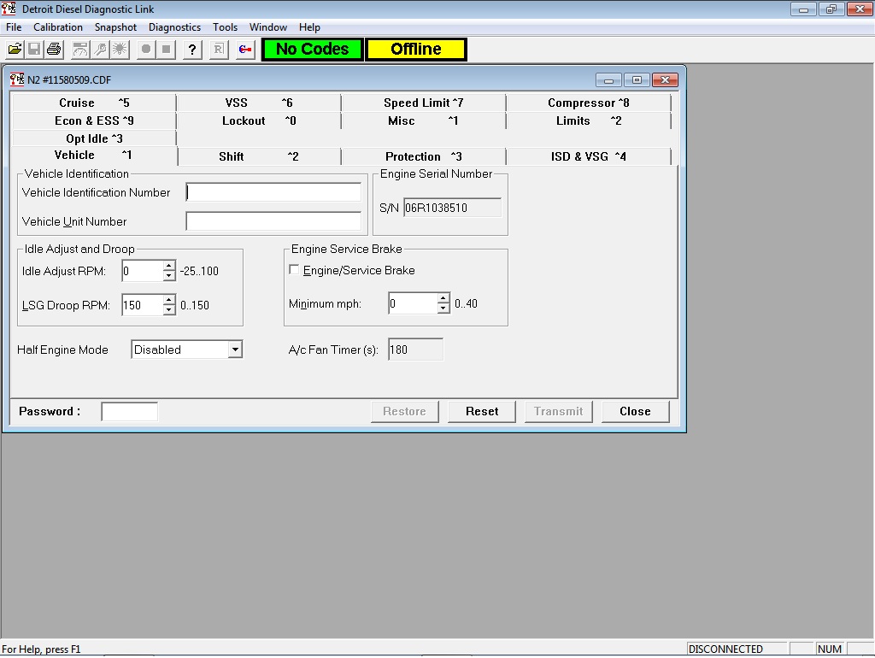This screenshot has height=658, width=875.
Task: Click the Minimum mph up arrow
Action: (443, 299)
